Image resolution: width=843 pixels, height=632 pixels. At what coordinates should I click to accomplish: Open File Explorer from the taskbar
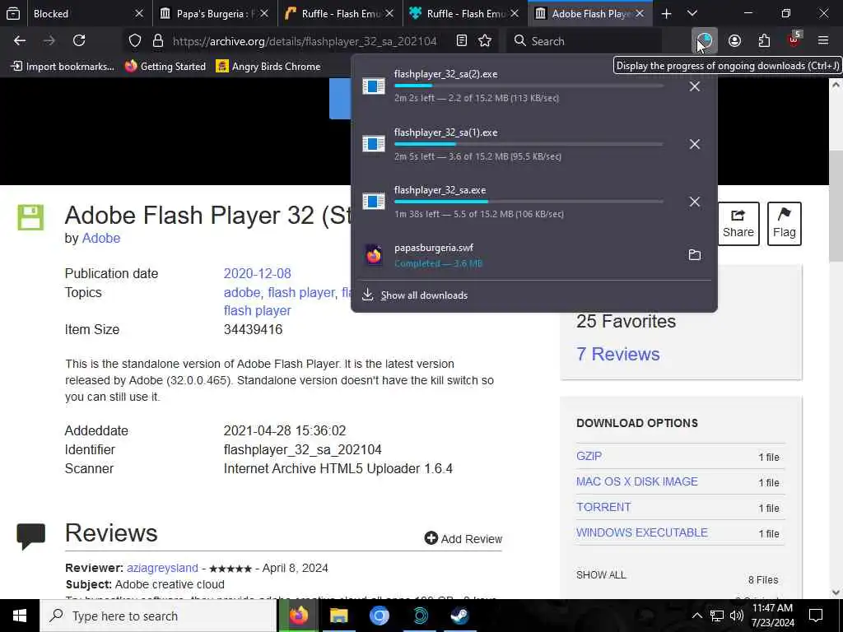tap(338, 616)
